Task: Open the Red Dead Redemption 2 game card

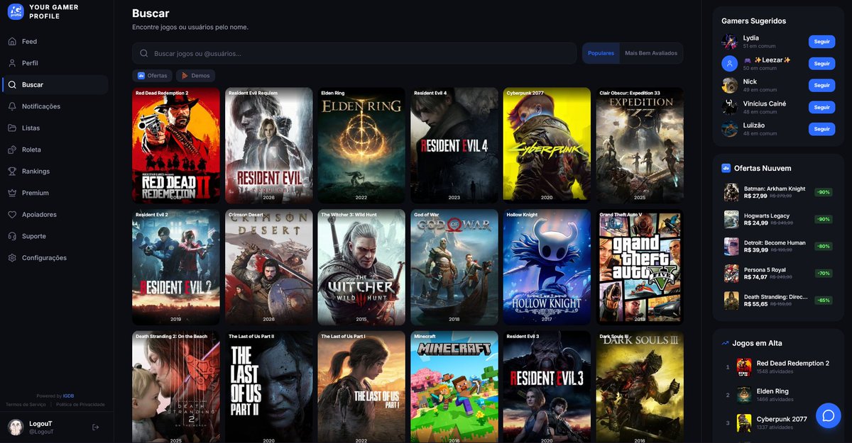Action: click(x=176, y=145)
